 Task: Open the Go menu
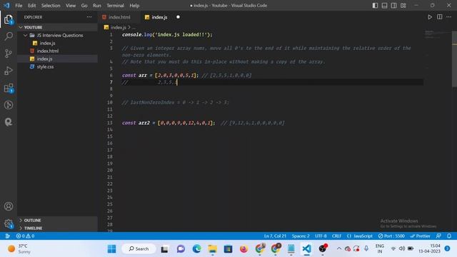coord(84,6)
